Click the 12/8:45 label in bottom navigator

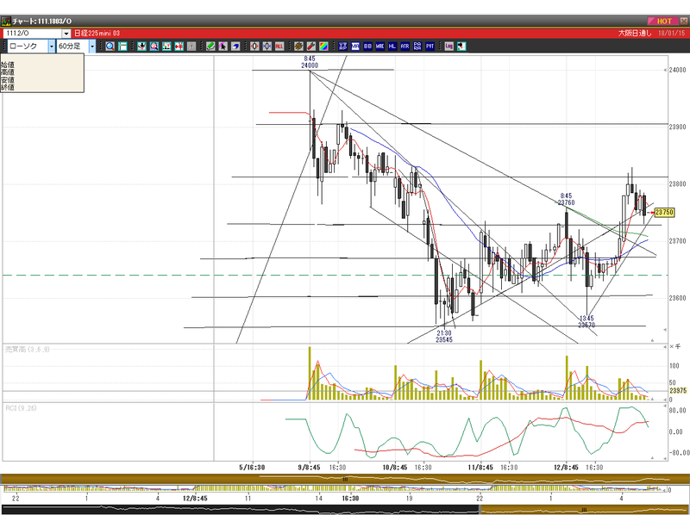(x=195, y=499)
